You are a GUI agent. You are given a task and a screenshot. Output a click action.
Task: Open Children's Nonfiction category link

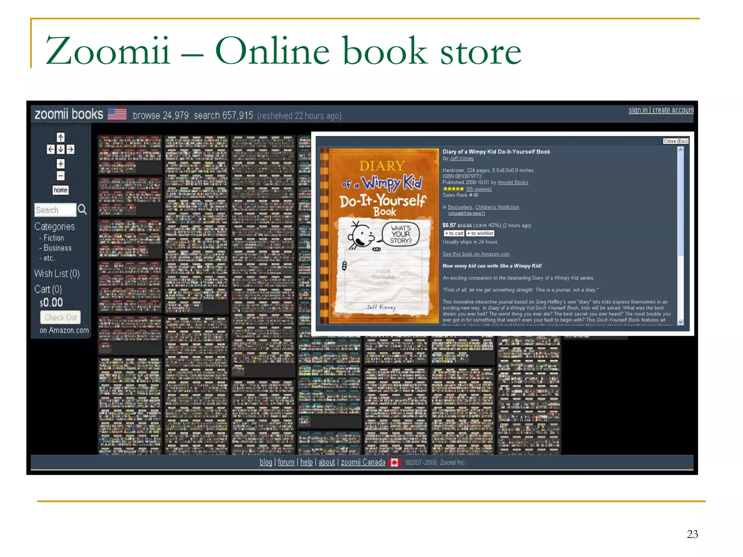click(497, 207)
